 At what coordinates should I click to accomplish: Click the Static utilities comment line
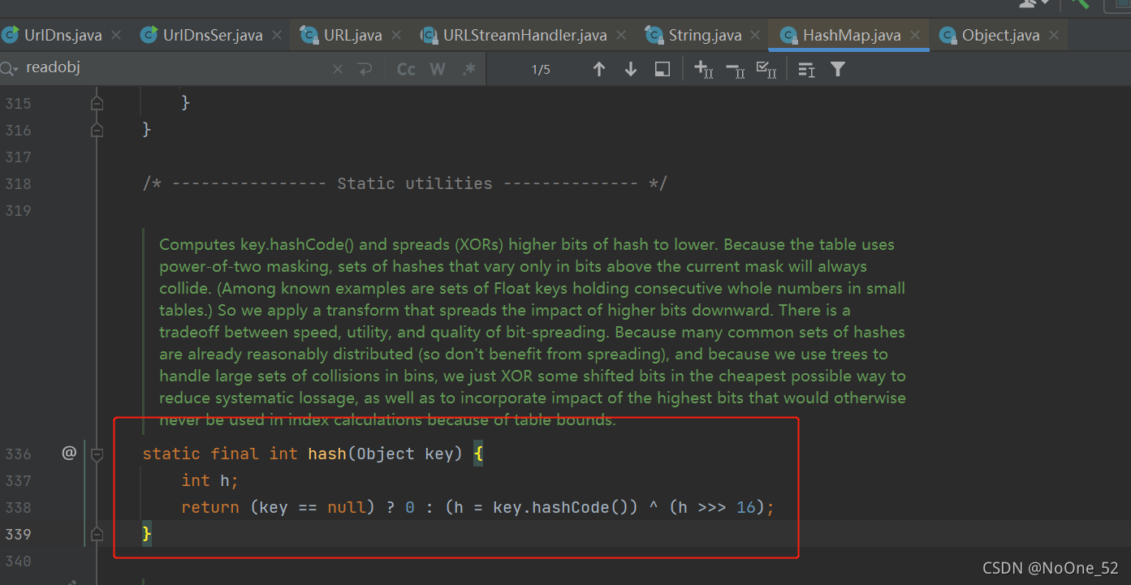point(404,183)
